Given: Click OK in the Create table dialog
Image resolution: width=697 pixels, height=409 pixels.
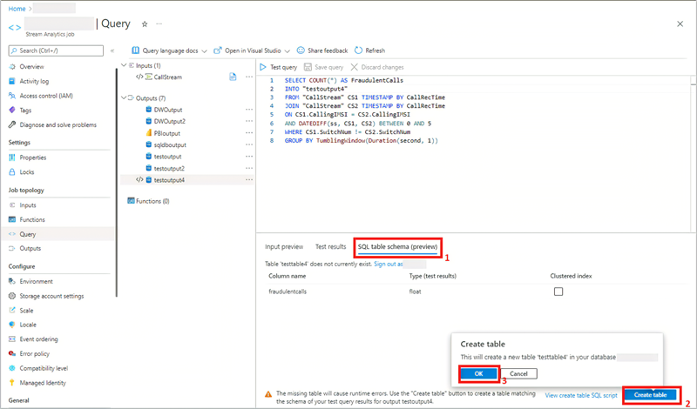Looking at the screenshot, I should click(x=478, y=374).
